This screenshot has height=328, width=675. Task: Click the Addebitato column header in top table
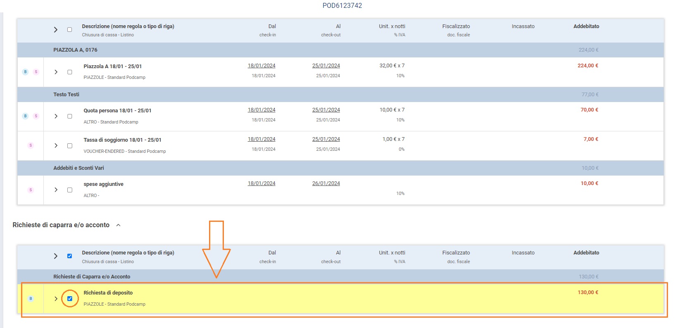click(586, 26)
